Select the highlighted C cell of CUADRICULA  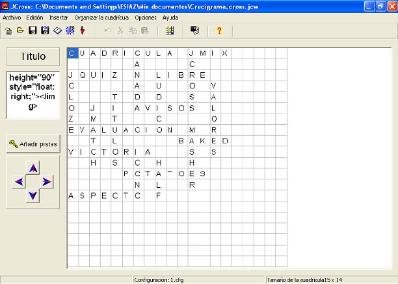[73, 53]
